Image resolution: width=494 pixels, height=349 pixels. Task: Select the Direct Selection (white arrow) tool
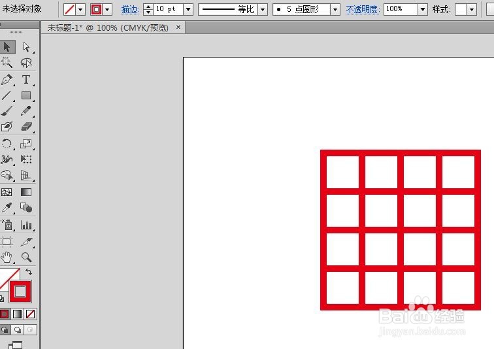coord(26,47)
